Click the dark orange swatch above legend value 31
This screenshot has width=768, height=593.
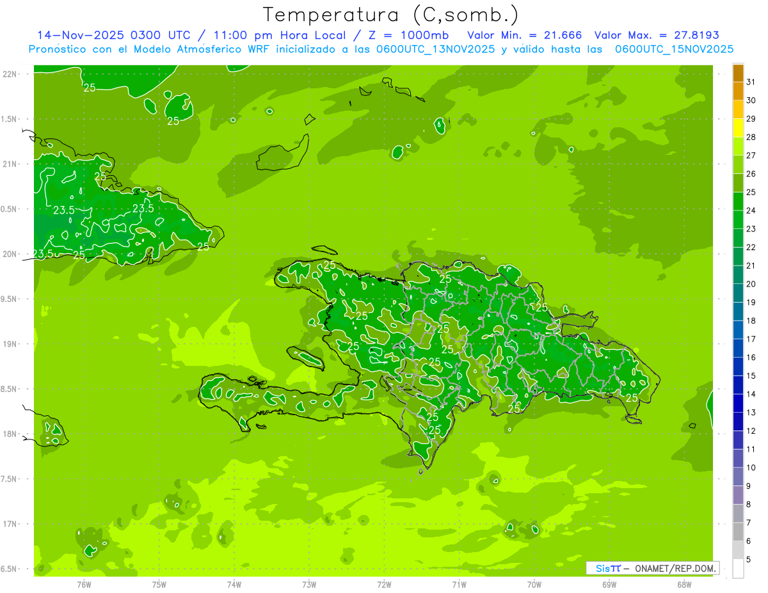coord(738,73)
